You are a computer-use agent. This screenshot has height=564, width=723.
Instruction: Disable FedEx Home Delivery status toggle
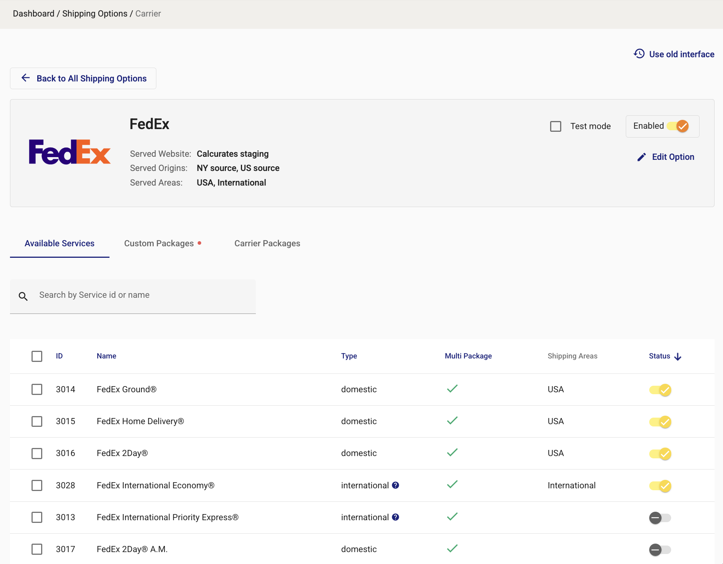coord(660,422)
